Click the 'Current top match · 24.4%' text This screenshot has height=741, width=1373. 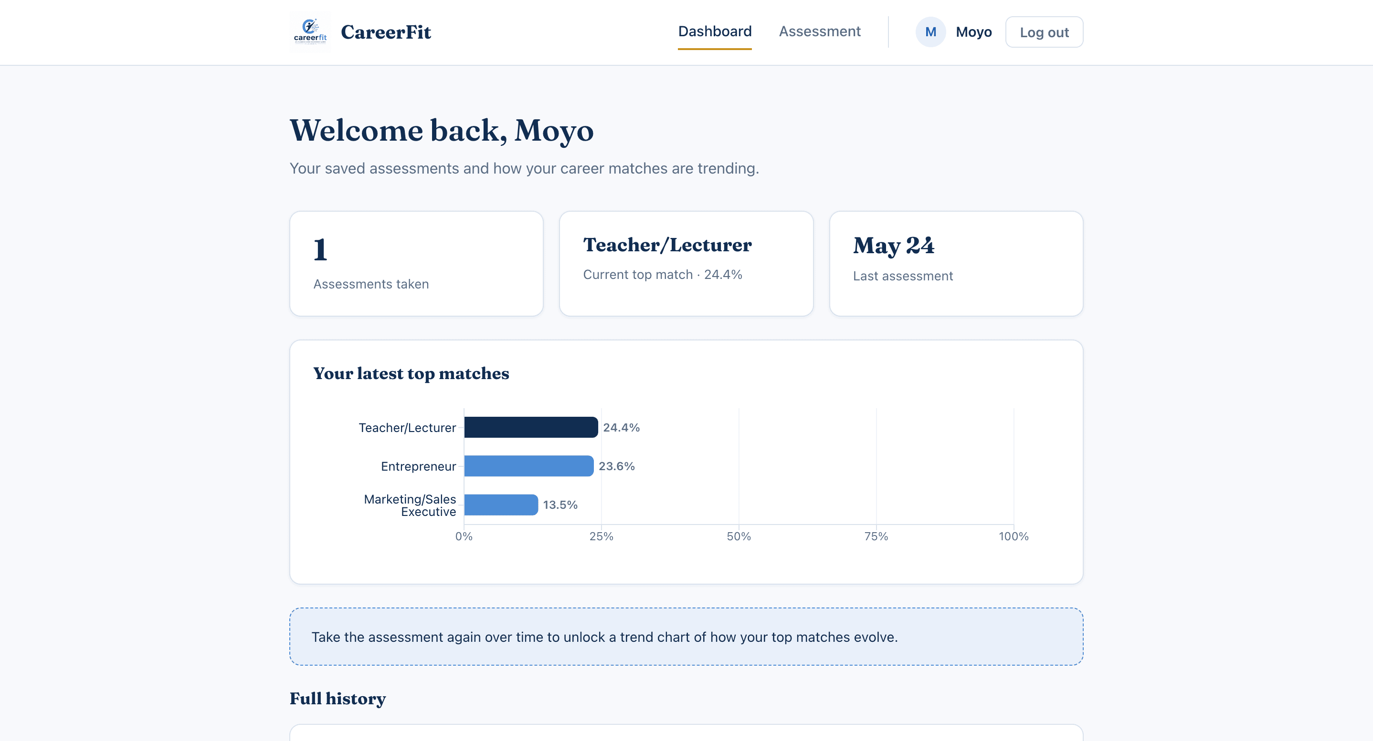click(x=663, y=275)
